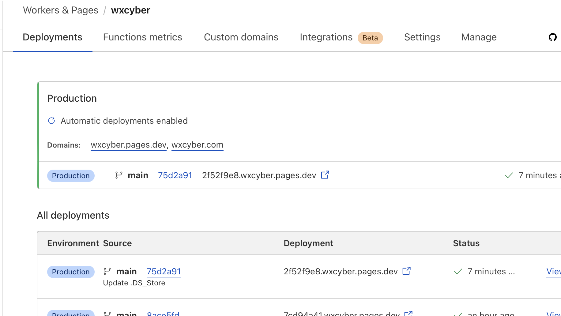Screen dimensions: 561x316
Task: Click main branch name in Production card
Action: point(138,175)
